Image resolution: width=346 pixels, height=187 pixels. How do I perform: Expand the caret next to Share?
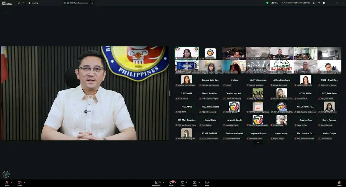(x=200, y=183)
